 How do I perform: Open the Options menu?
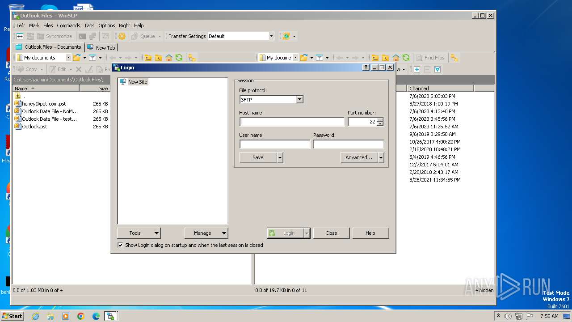click(107, 25)
